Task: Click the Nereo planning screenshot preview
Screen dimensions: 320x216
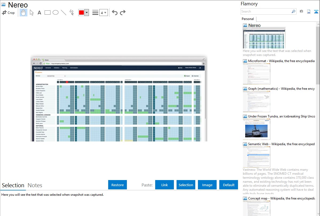Action: [x=119, y=98]
